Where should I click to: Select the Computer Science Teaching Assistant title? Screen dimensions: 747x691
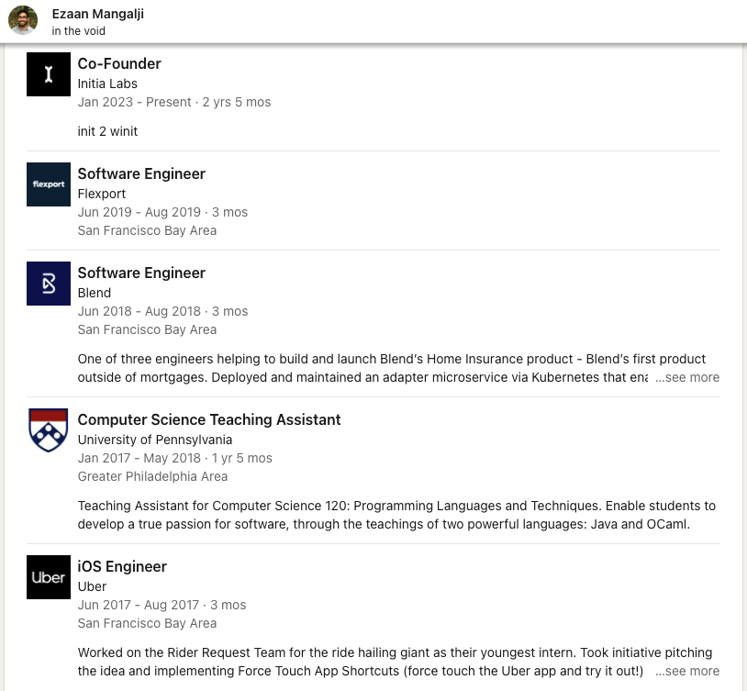coord(209,420)
